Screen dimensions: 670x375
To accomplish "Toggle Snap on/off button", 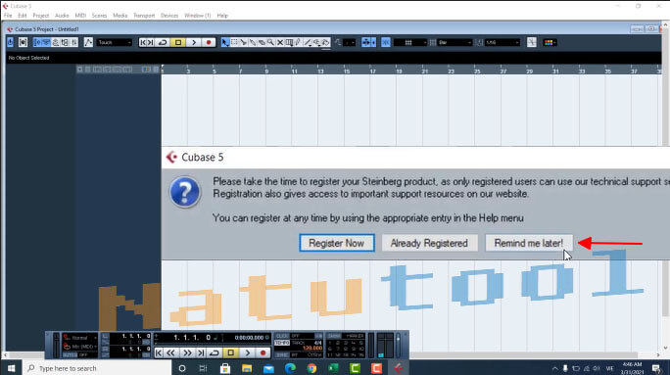I will click(x=385, y=42).
